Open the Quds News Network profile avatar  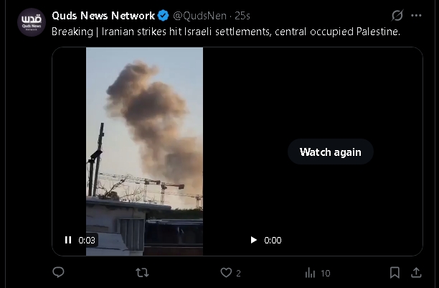[32, 22]
